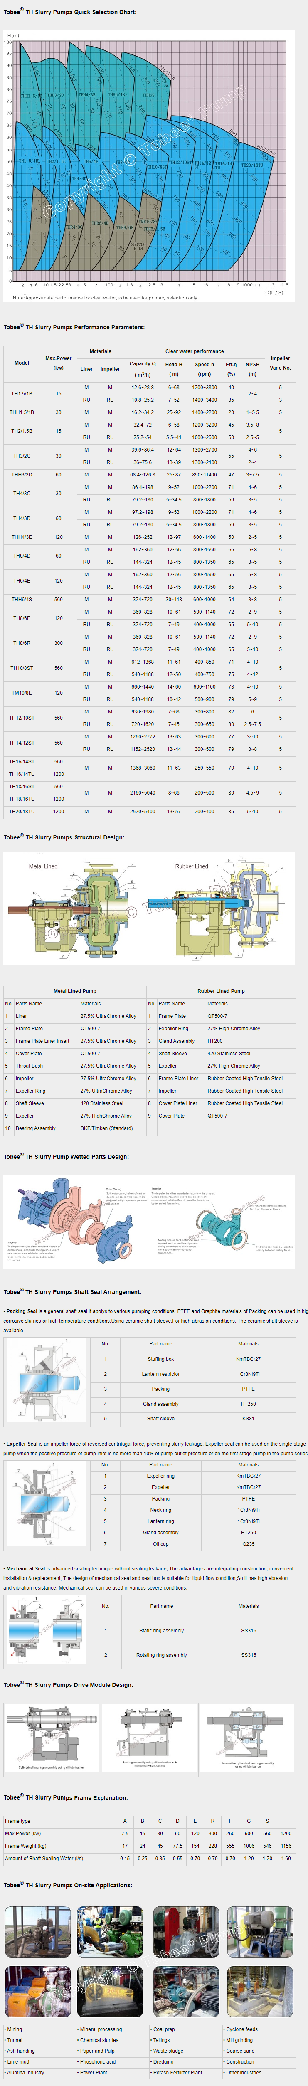This screenshot has height=2086, width=308.
Task: Click the TH Slurry Pumps quick selection chart image
Action: [x=149, y=167]
